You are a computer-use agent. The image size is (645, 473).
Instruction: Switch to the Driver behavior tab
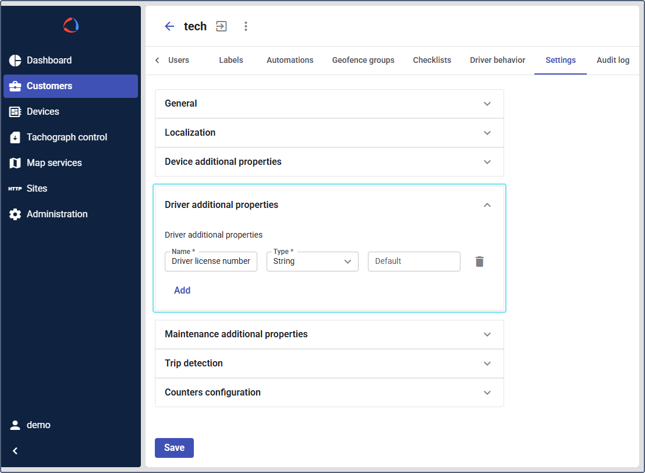pos(497,60)
